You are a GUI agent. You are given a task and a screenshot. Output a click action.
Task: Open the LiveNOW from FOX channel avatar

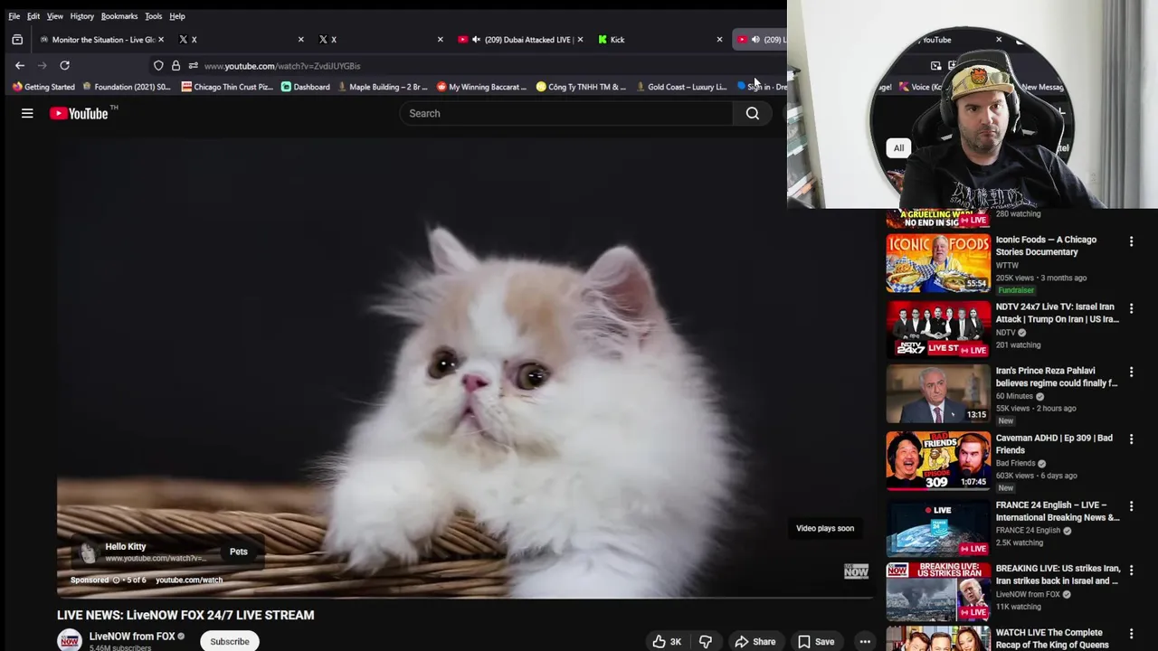tap(70, 640)
